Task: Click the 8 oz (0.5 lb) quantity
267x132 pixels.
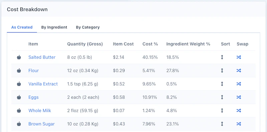Action: point(79,57)
